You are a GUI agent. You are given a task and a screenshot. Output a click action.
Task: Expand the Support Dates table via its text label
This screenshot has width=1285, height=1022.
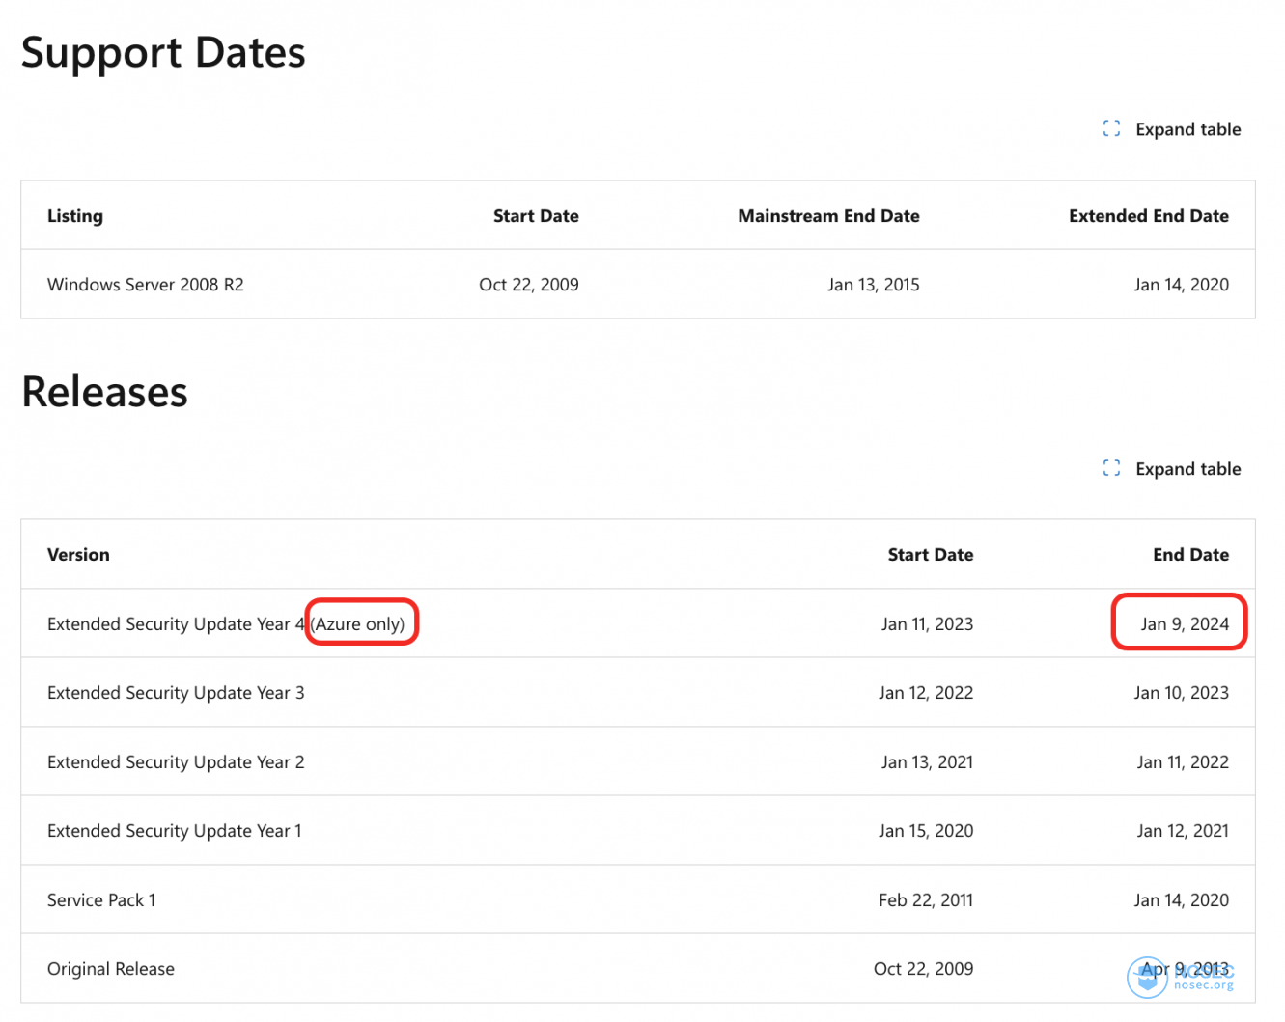pos(1187,129)
